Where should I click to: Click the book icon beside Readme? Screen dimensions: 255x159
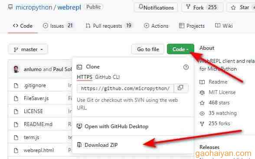202,82
